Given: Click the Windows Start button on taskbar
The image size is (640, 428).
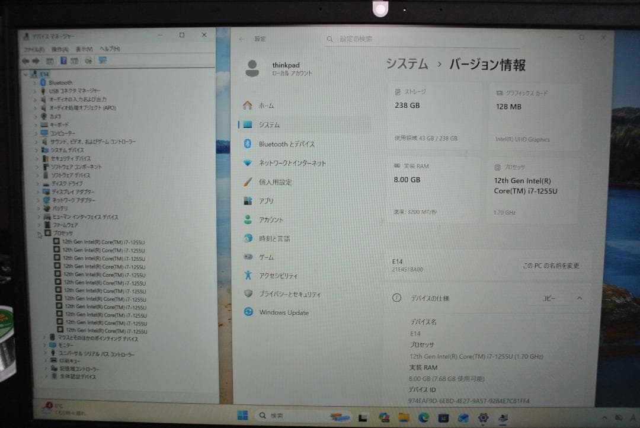Looking at the screenshot, I should pyautogui.click(x=242, y=416).
